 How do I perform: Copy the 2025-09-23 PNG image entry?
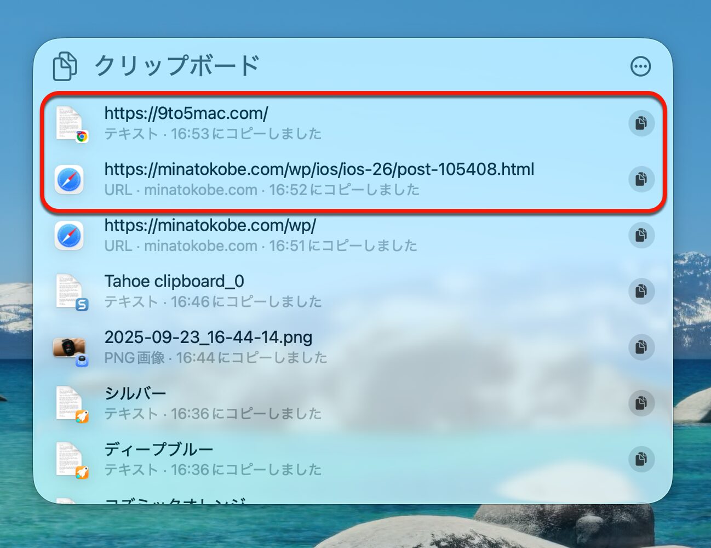pos(641,347)
